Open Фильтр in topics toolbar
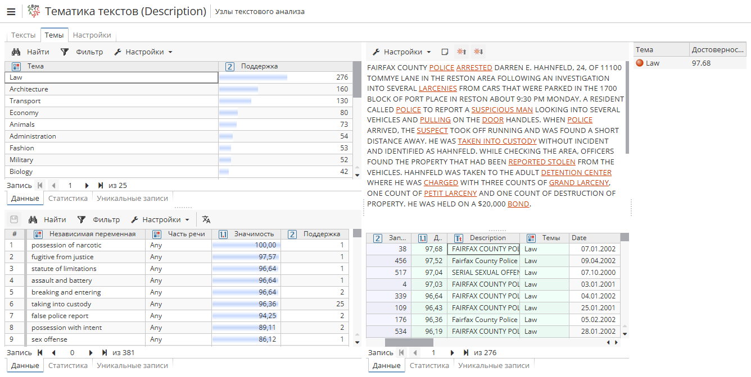 (82, 52)
